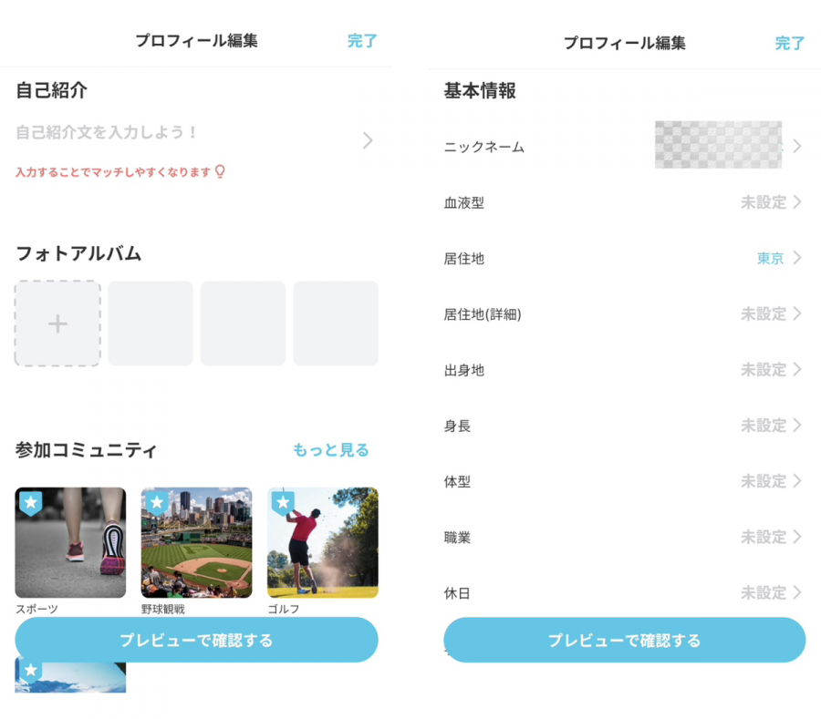Select the second photo album slot
The height and width of the screenshot is (719, 821).
coord(151,324)
